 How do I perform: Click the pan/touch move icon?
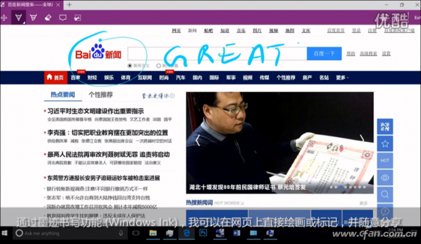(4, 18)
